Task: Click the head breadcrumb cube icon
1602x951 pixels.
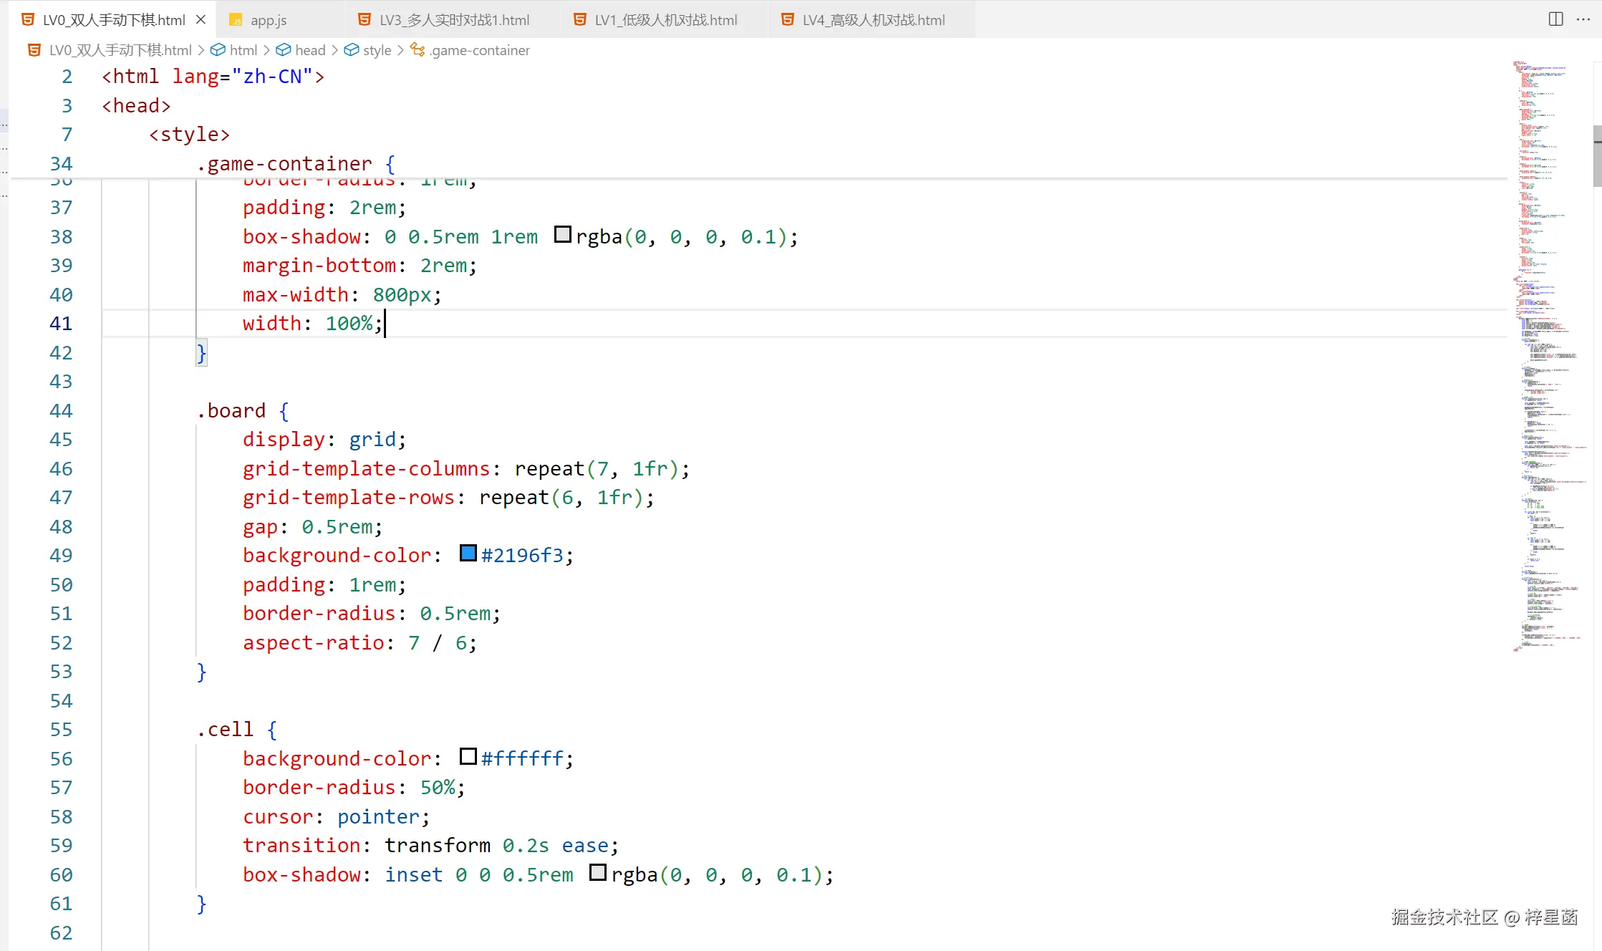Action: tap(284, 50)
